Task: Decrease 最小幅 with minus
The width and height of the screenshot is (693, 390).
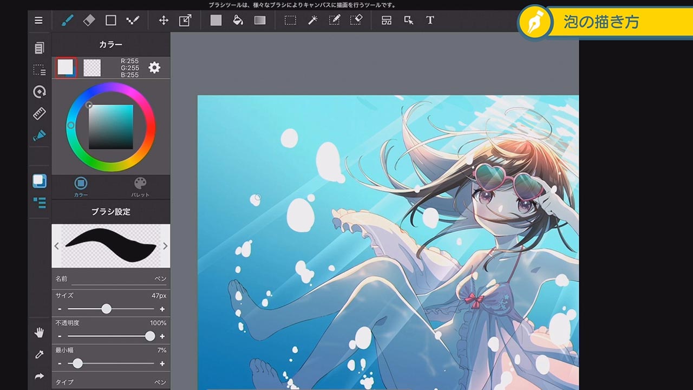Action: [60, 364]
